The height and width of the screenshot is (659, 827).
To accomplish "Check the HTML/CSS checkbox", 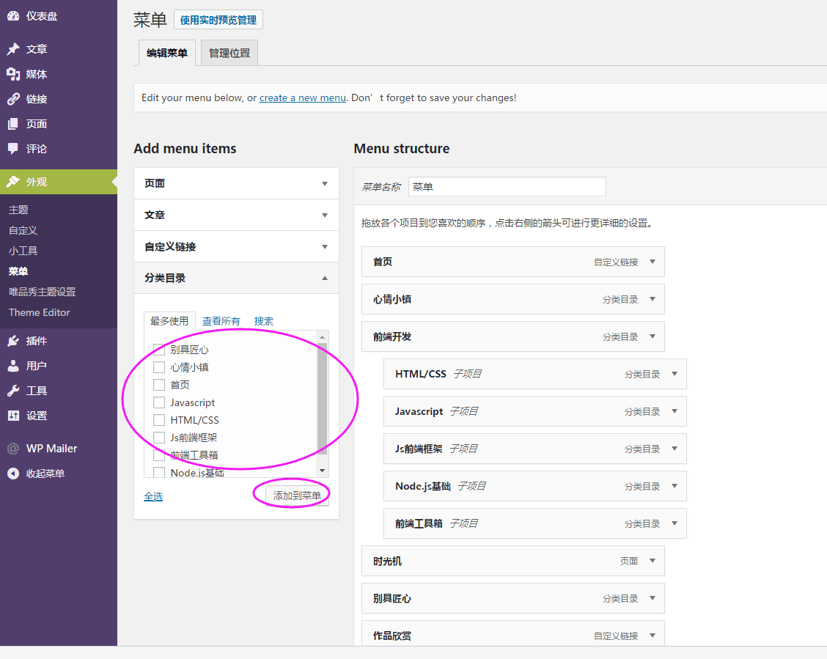I will (x=159, y=419).
